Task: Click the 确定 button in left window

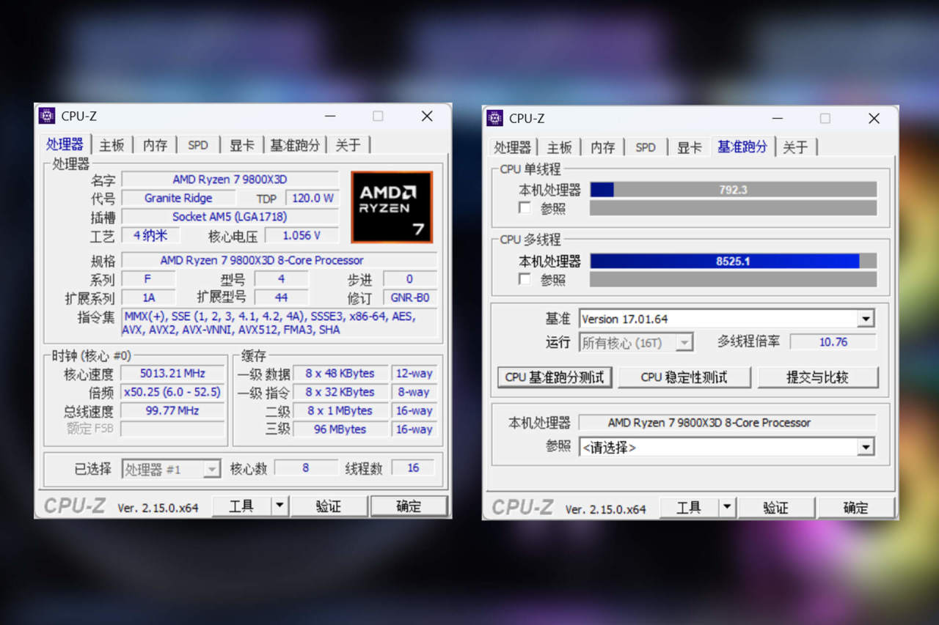Action: point(409,506)
